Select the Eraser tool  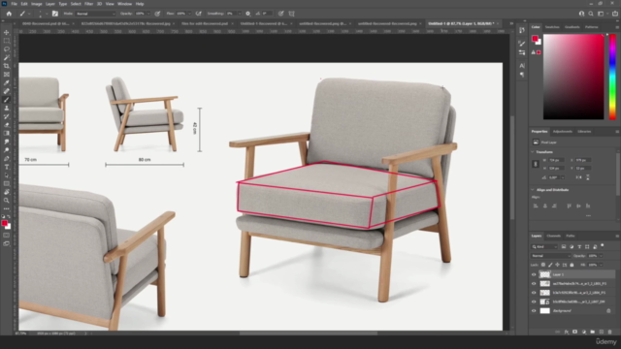(7, 125)
